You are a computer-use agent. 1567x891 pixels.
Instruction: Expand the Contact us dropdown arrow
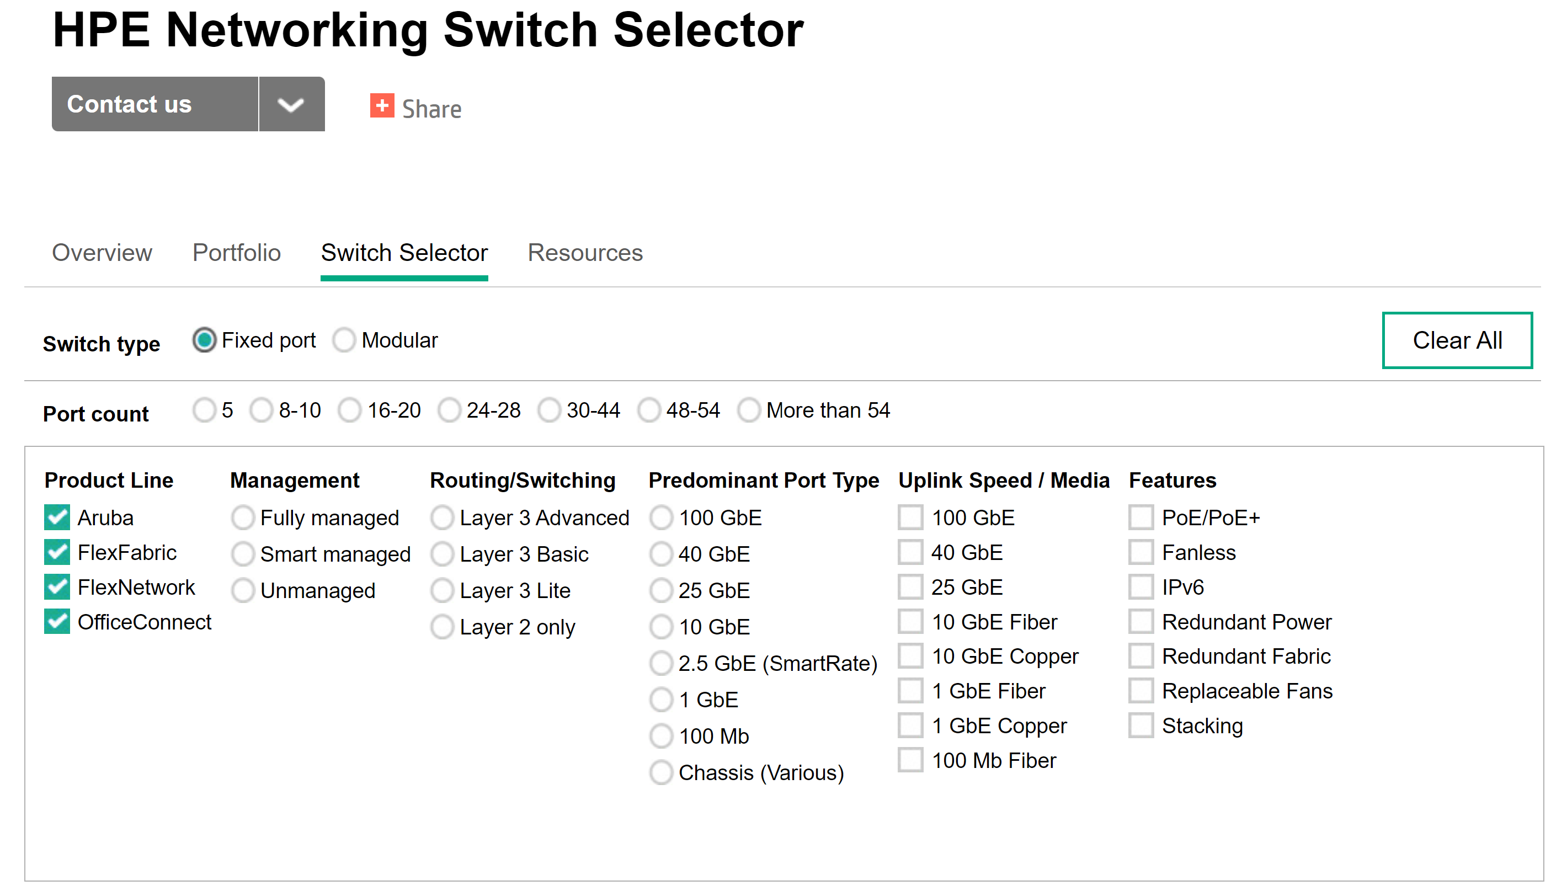pyautogui.click(x=291, y=104)
